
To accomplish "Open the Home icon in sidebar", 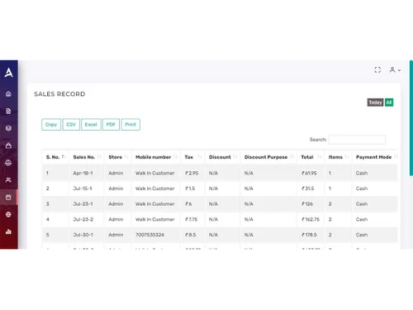I will 8,94.
